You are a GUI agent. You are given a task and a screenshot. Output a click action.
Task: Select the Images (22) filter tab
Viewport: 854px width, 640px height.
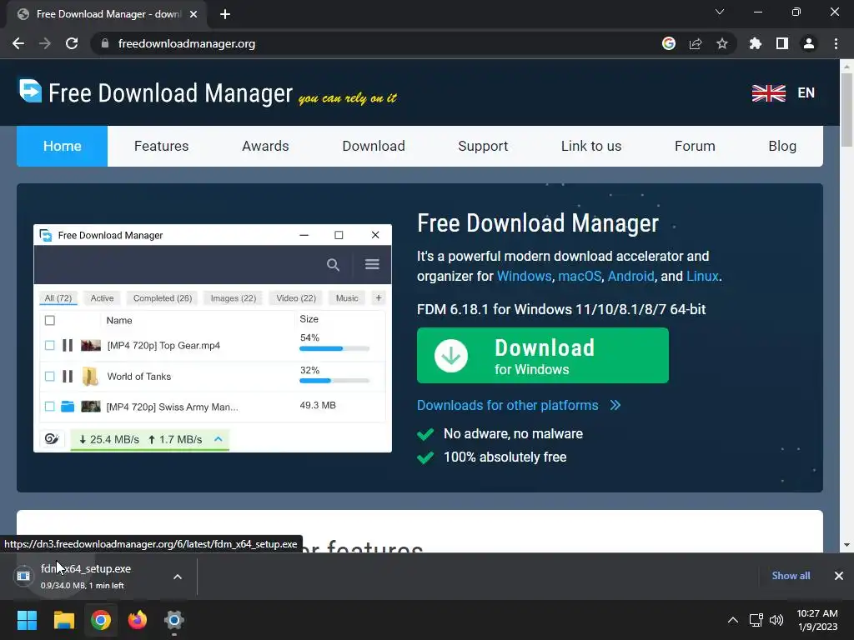click(234, 298)
